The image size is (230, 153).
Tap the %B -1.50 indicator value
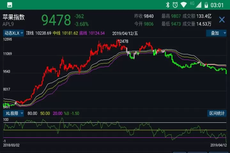click(72, 113)
